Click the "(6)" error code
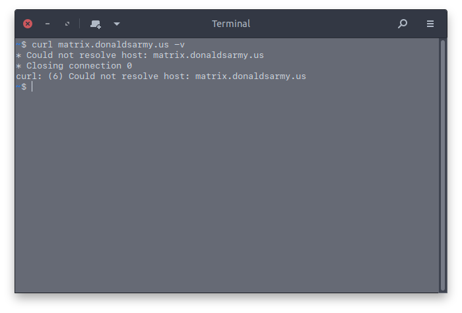Screen dimensions: 462x313 click(x=55, y=76)
